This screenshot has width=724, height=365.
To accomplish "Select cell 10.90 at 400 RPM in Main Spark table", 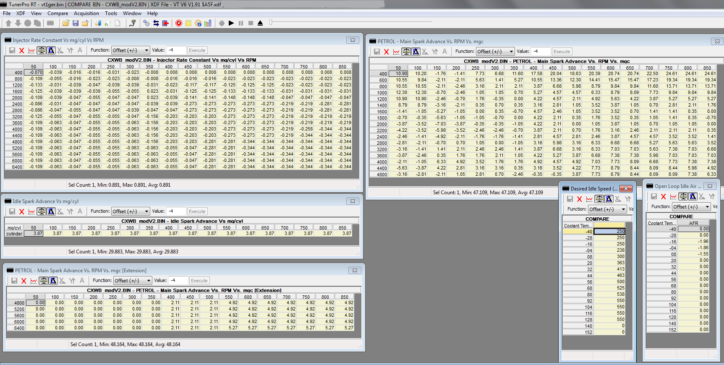I will pos(398,73).
